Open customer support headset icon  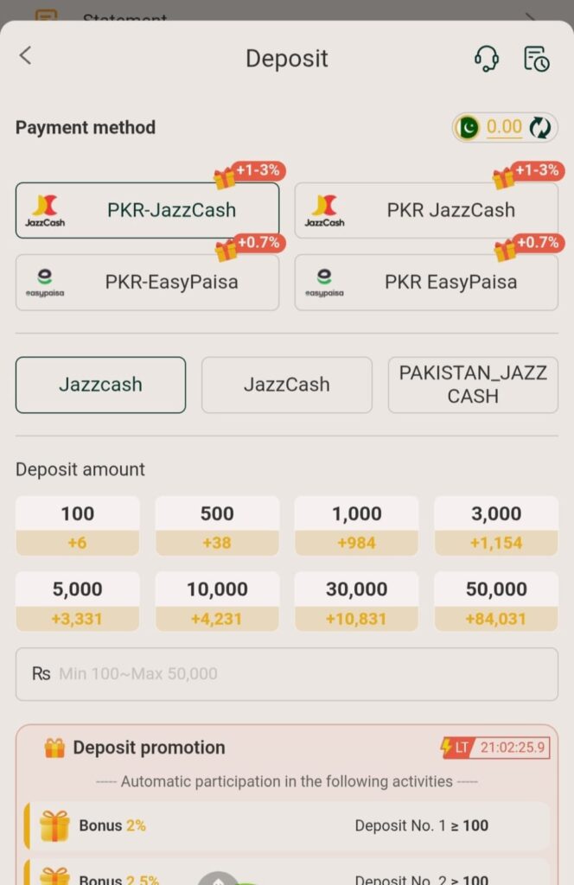[487, 59]
